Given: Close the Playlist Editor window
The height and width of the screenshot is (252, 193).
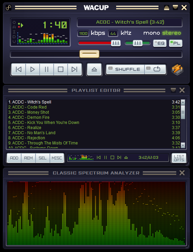Looking at the screenshot, I should (x=182, y=90).
